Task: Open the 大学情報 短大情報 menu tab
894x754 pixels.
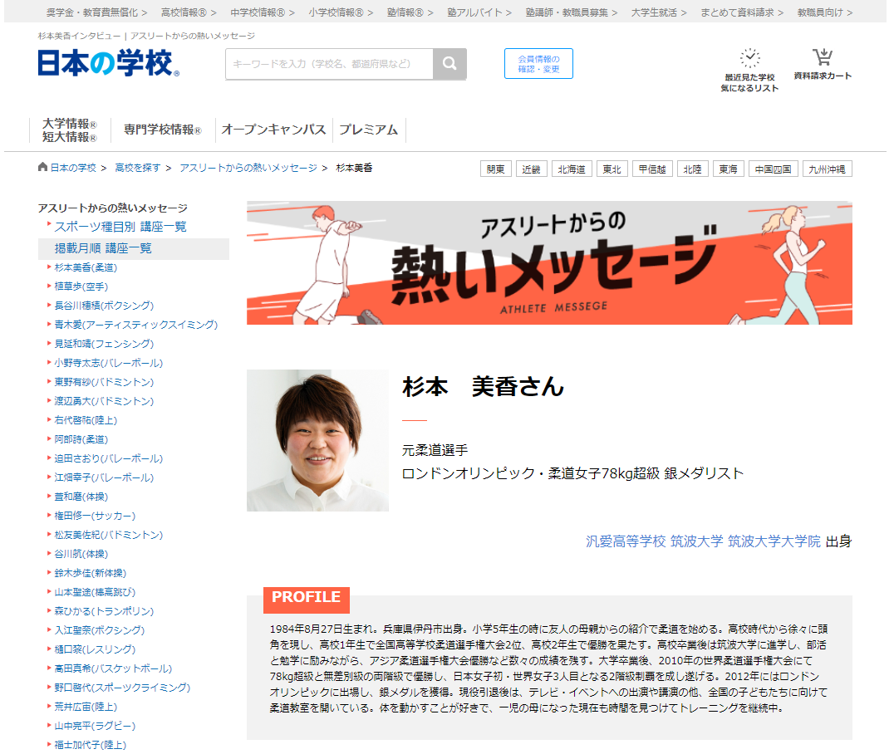Action: (70, 130)
